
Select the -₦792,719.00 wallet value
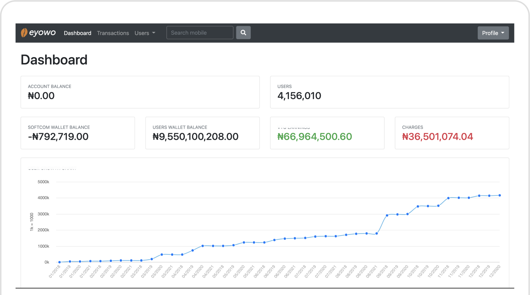coord(58,137)
